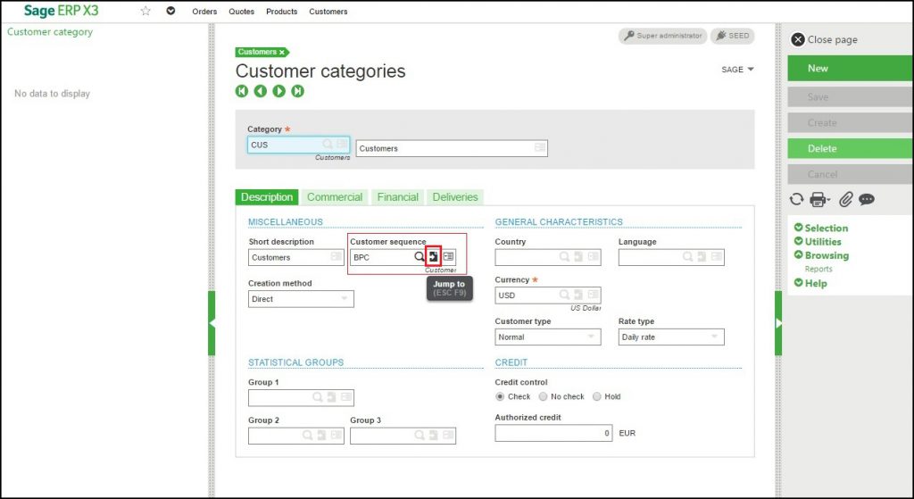Open Creation method dropdown

[x=301, y=299]
